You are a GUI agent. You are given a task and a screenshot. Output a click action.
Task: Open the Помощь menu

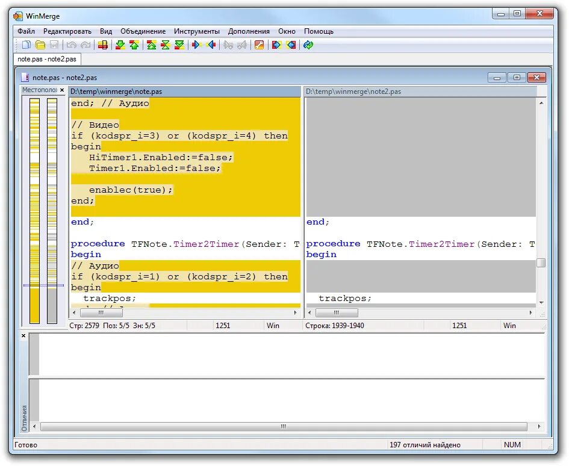pos(319,31)
